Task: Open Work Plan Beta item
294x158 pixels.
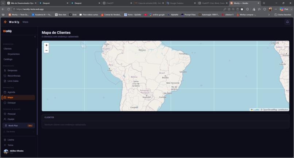Action: click(19, 126)
